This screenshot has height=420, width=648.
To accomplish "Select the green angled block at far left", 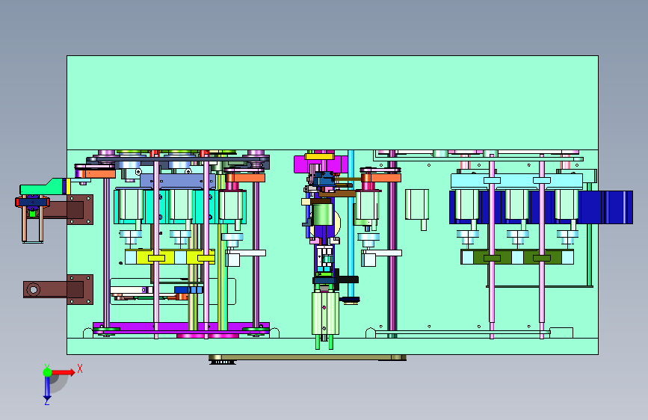I will click(43, 187).
